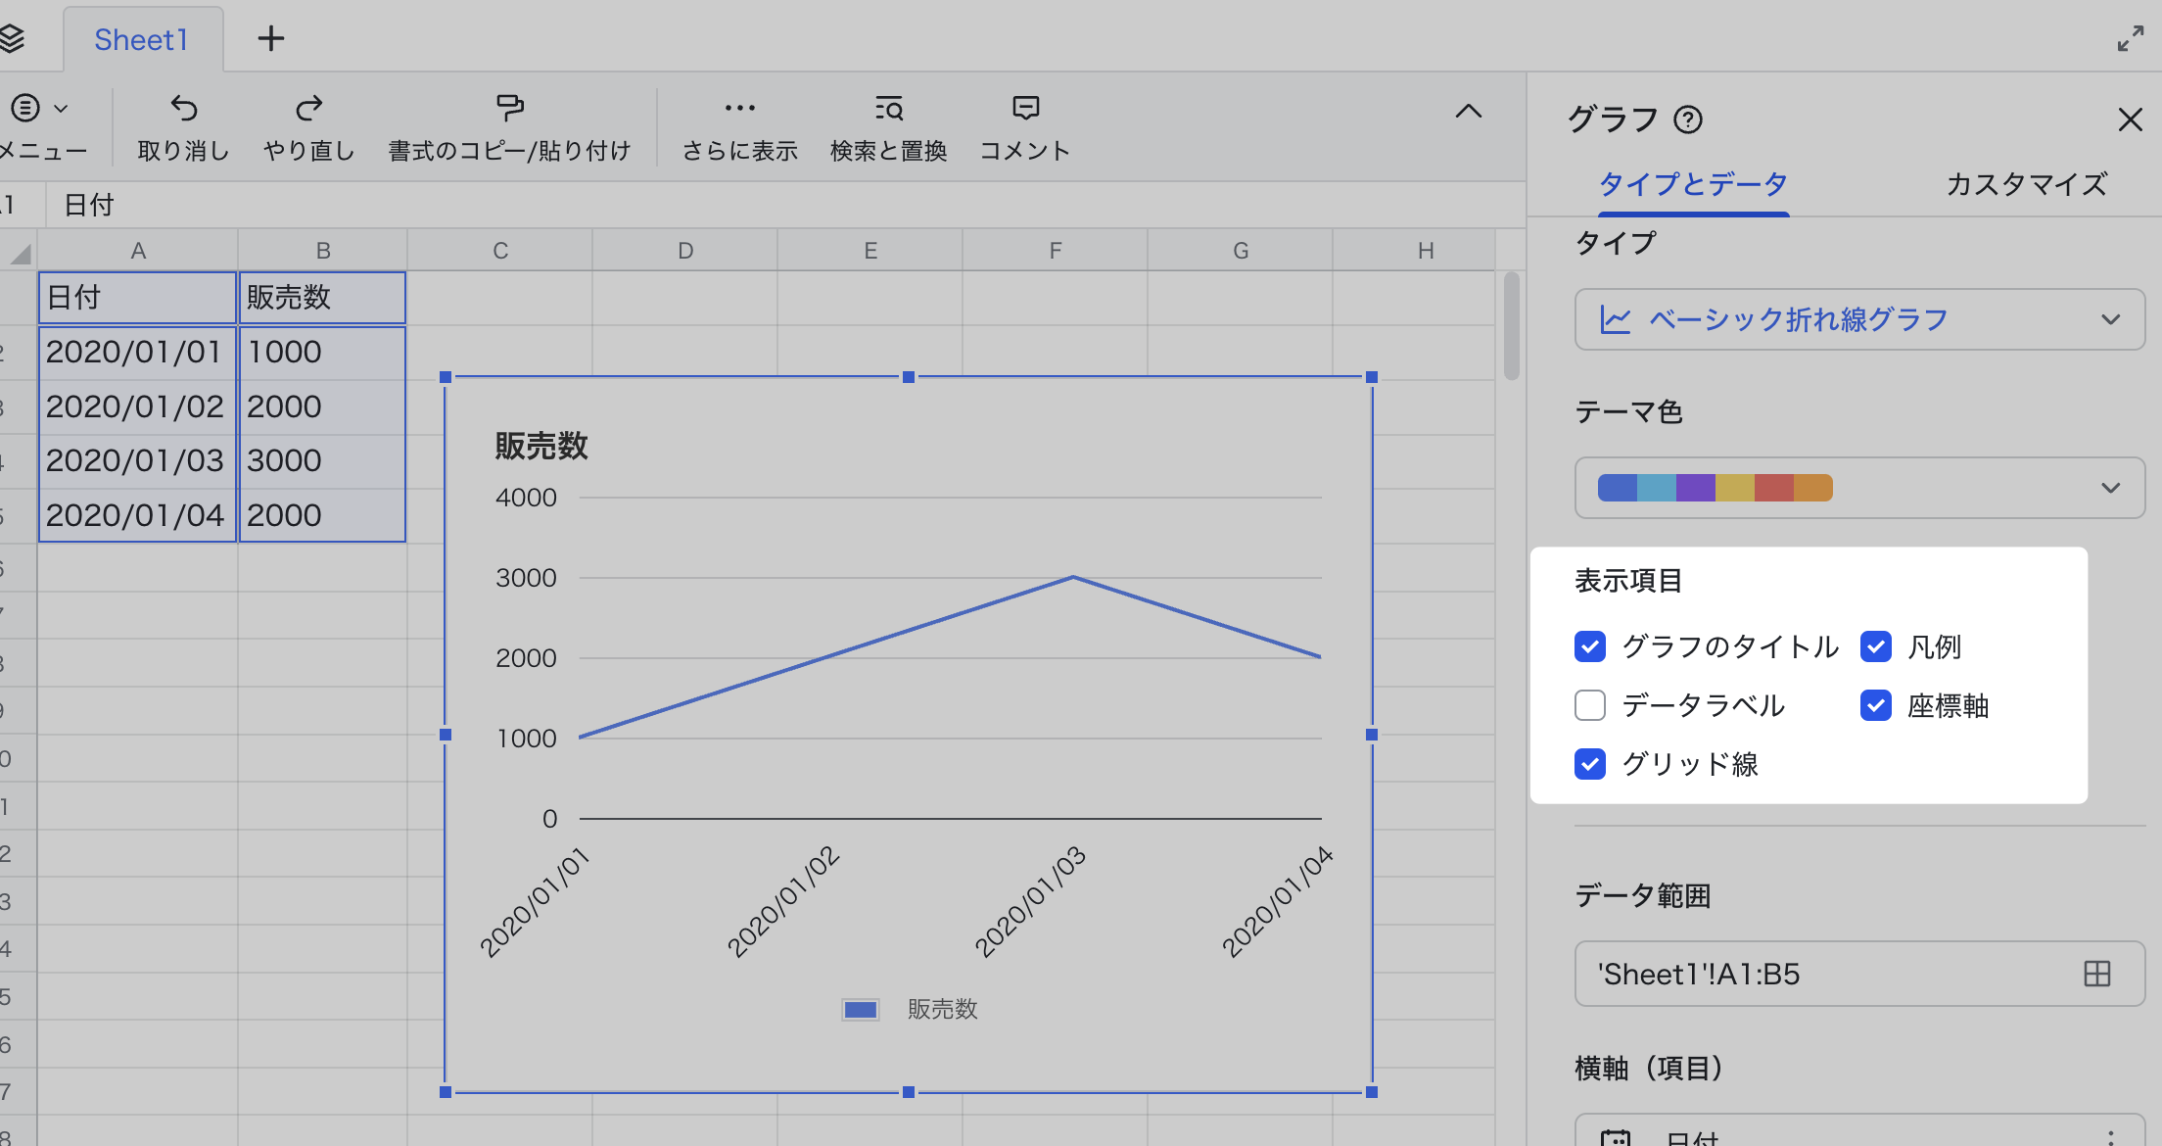Uncheck the グラフのタイトル checkbox
Image resolution: width=2162 pixels, height=1146 pixels.
tap(1590, 646)
